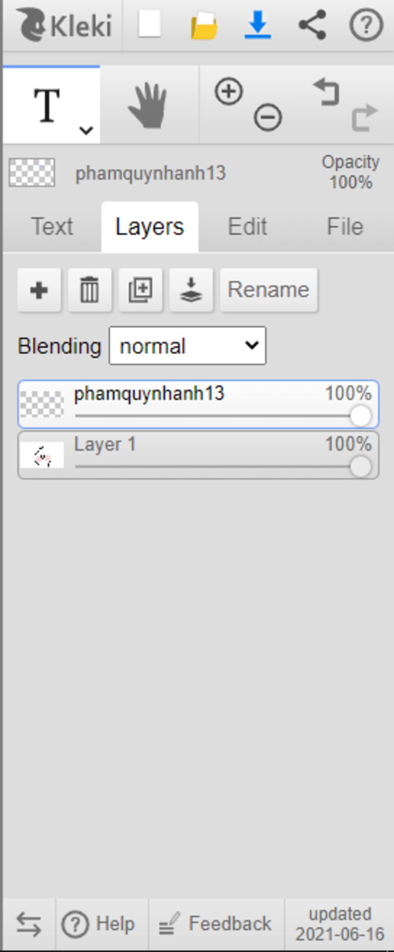394x952 pixels.
Task: Delete layer using the trash icon
Action: click(x=90, y=290)
